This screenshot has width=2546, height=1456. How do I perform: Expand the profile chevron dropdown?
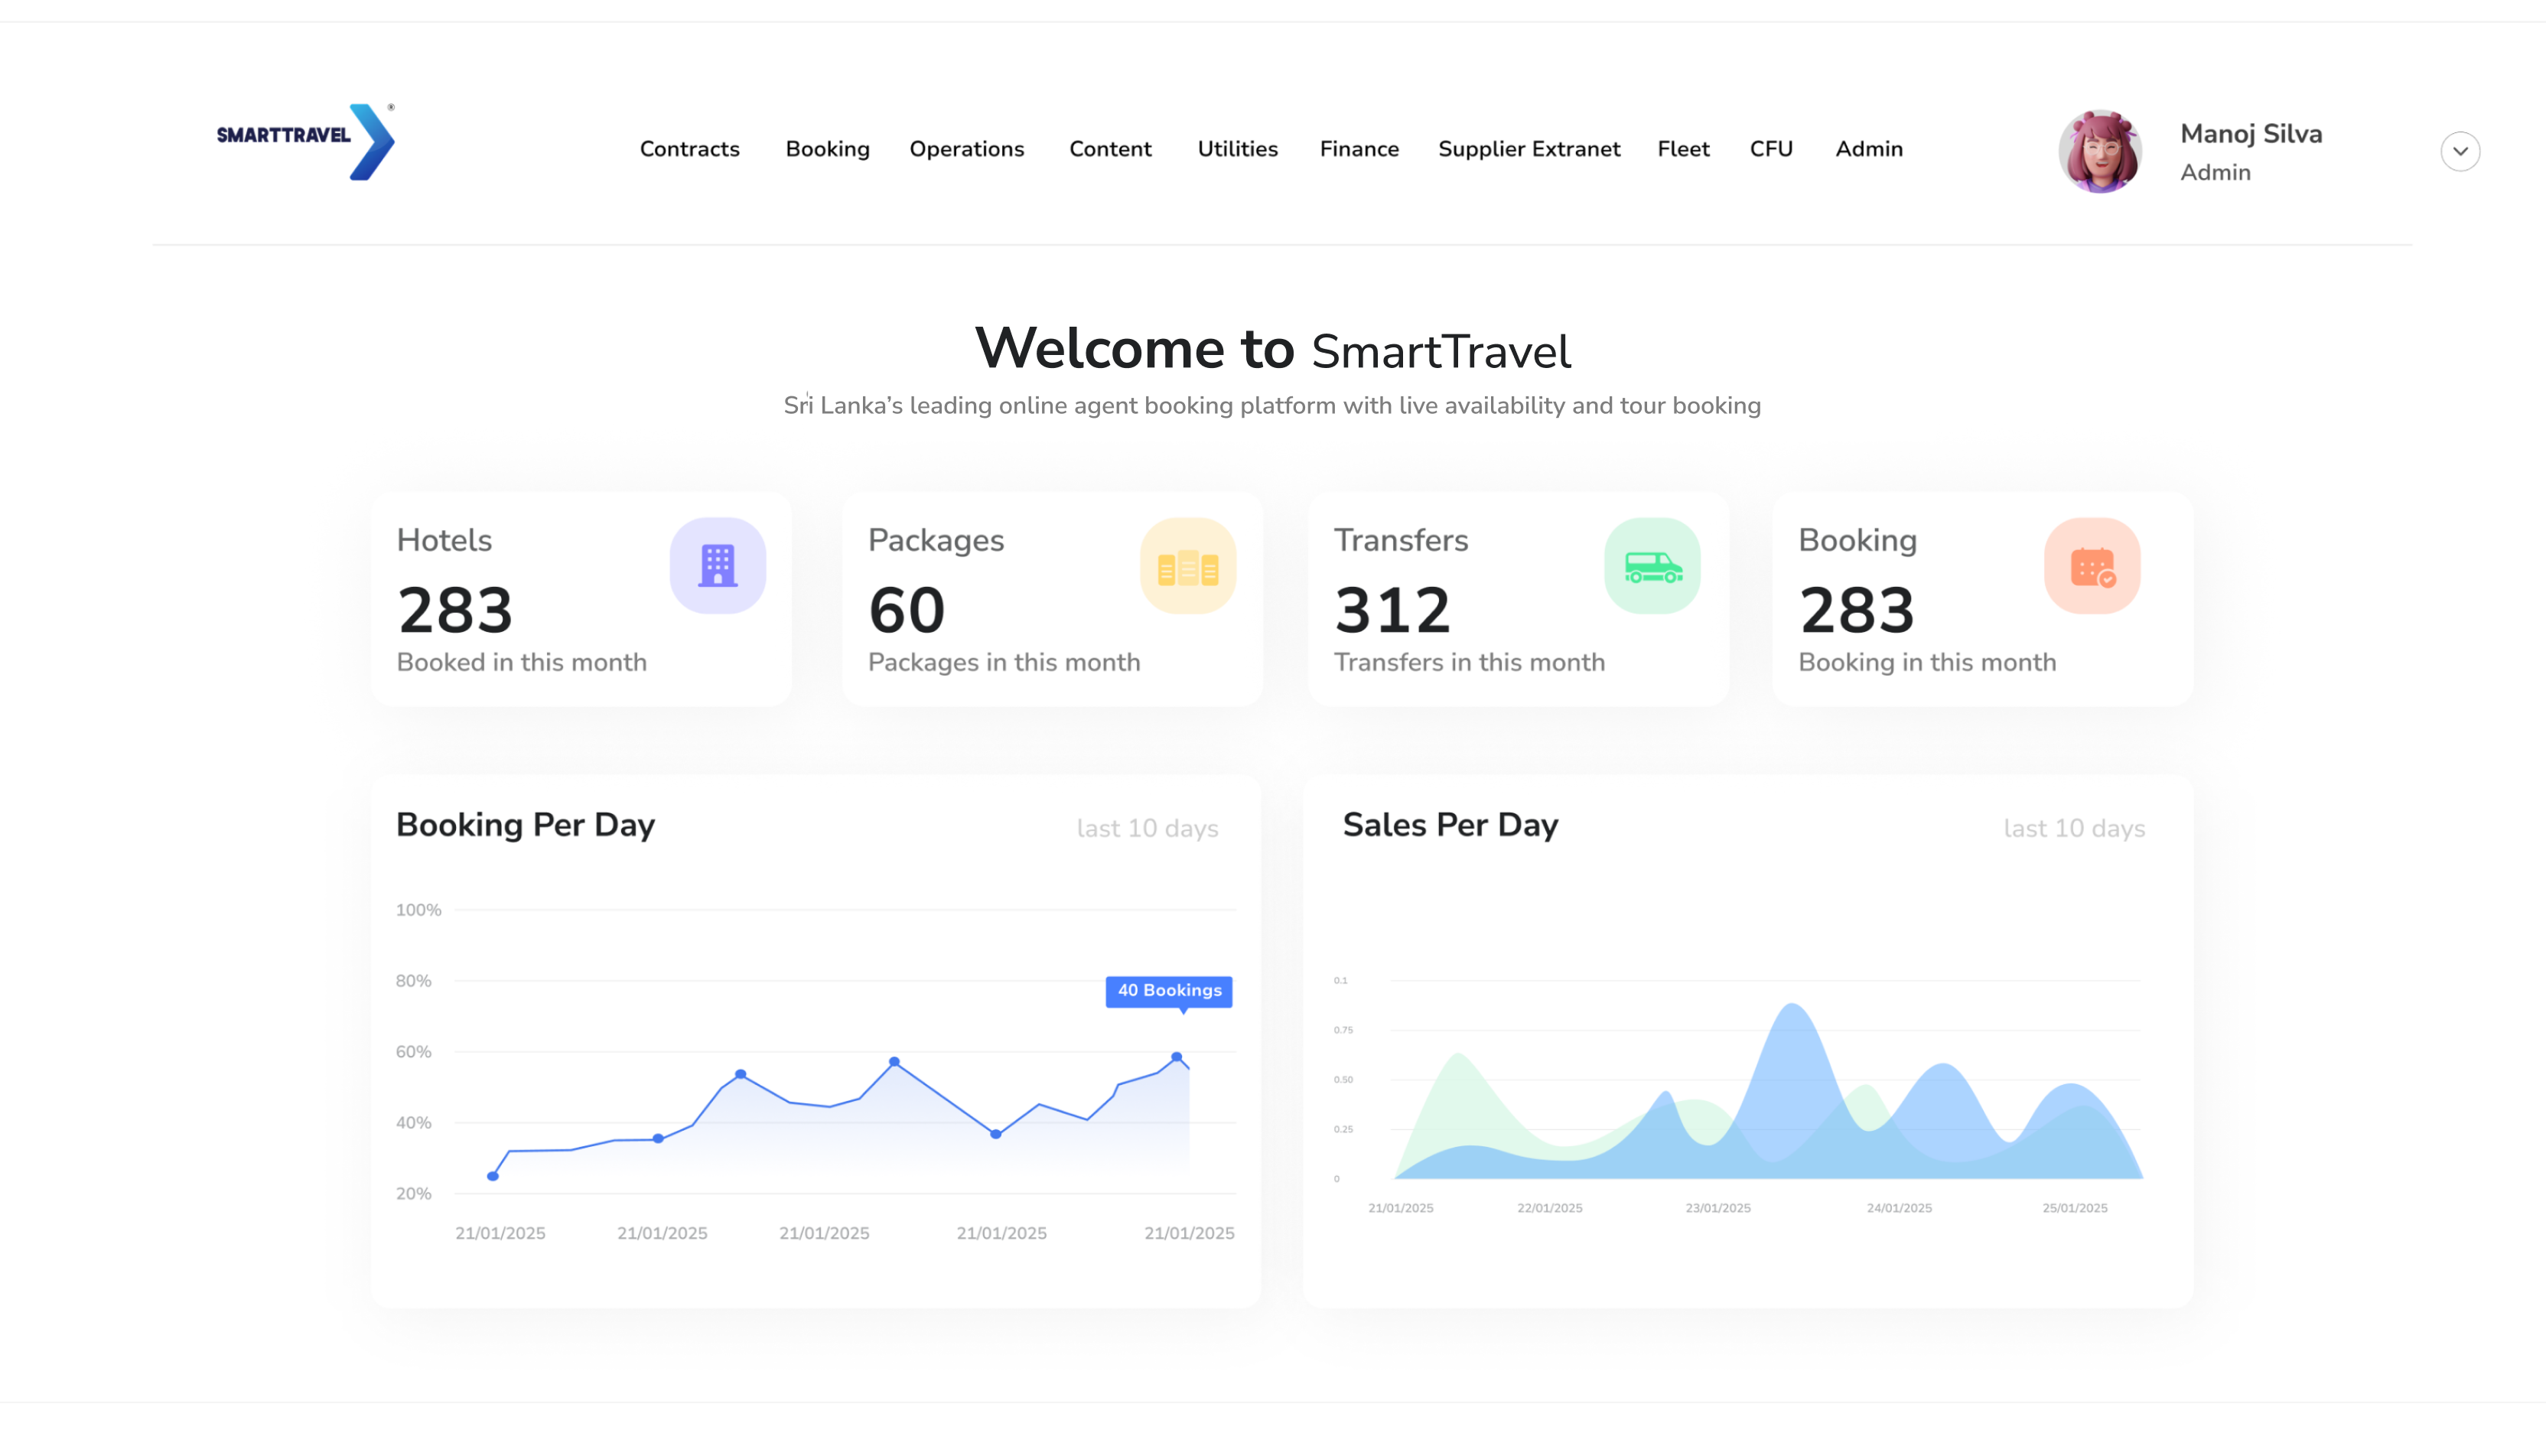coord(2460,151)
